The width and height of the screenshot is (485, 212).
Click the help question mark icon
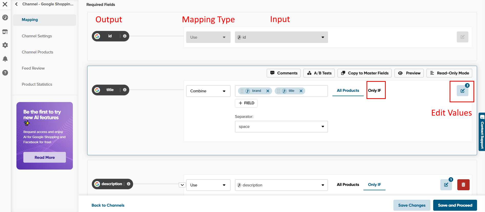pyautogui.click(x=5, y=73)
